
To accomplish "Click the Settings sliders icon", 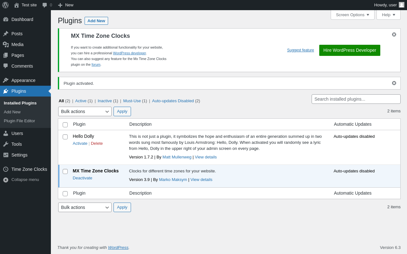I will [6, 155].
